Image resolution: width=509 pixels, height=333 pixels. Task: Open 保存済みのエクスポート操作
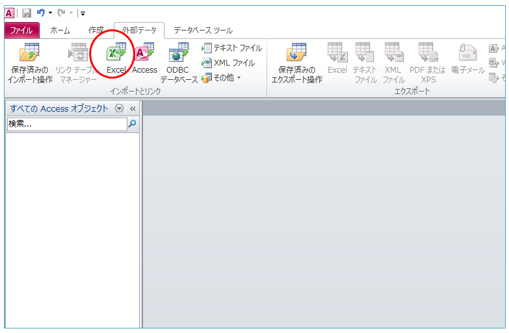296,63
